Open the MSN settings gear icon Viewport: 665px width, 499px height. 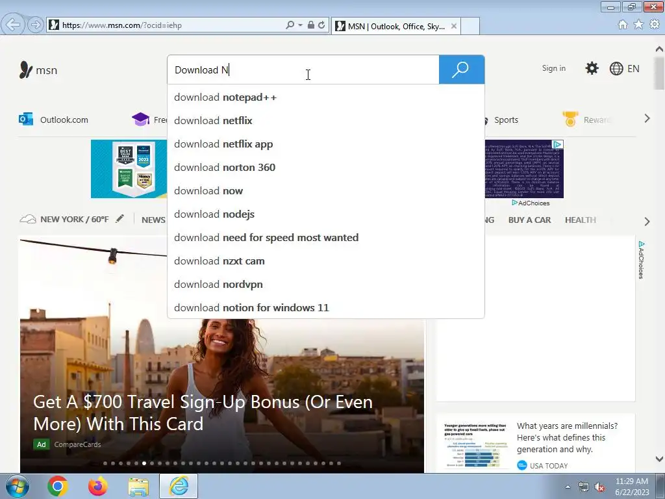(592, 68)
